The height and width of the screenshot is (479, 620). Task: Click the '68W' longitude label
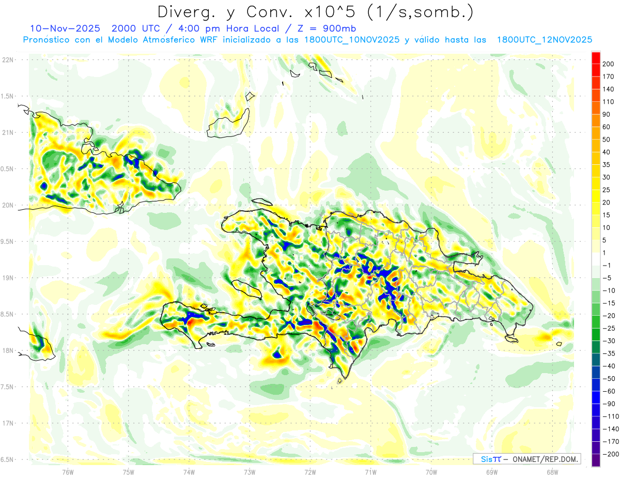pyautogui.click(x=552, y=472)
